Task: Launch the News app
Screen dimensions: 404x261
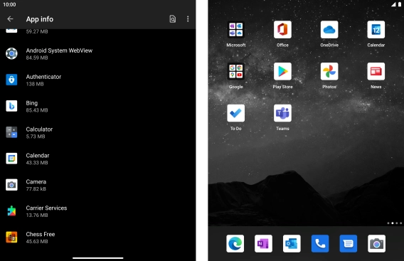Action: click(x=376, y=71)
